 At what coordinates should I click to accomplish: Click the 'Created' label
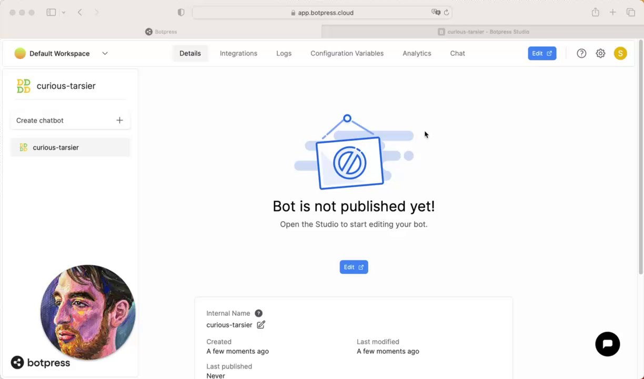(x=219, y=342)
